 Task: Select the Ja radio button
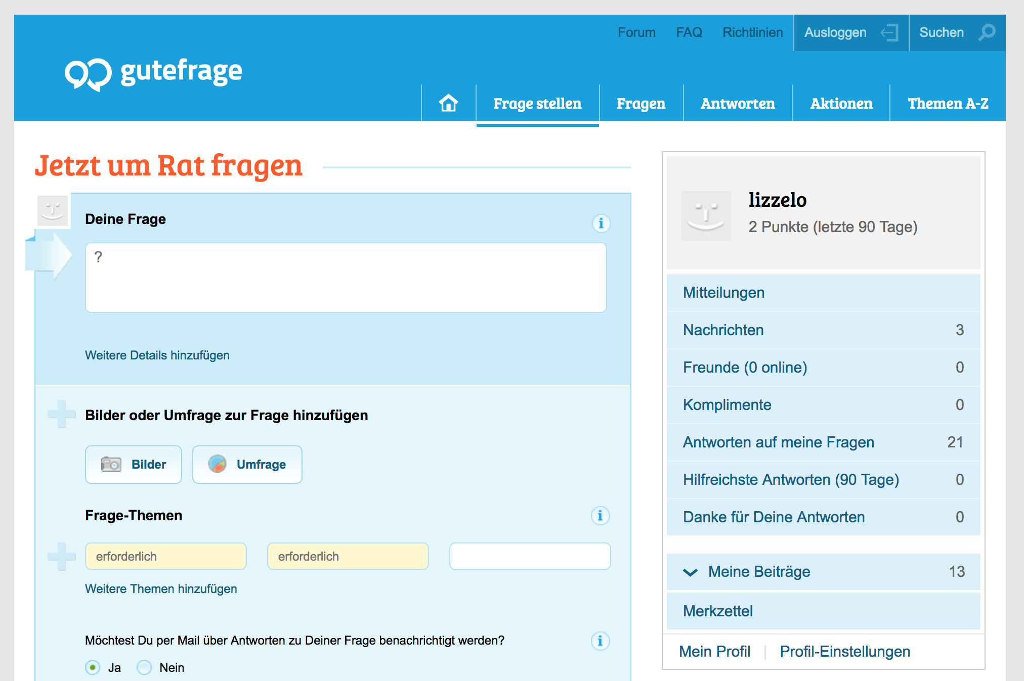tap(93, 667)
